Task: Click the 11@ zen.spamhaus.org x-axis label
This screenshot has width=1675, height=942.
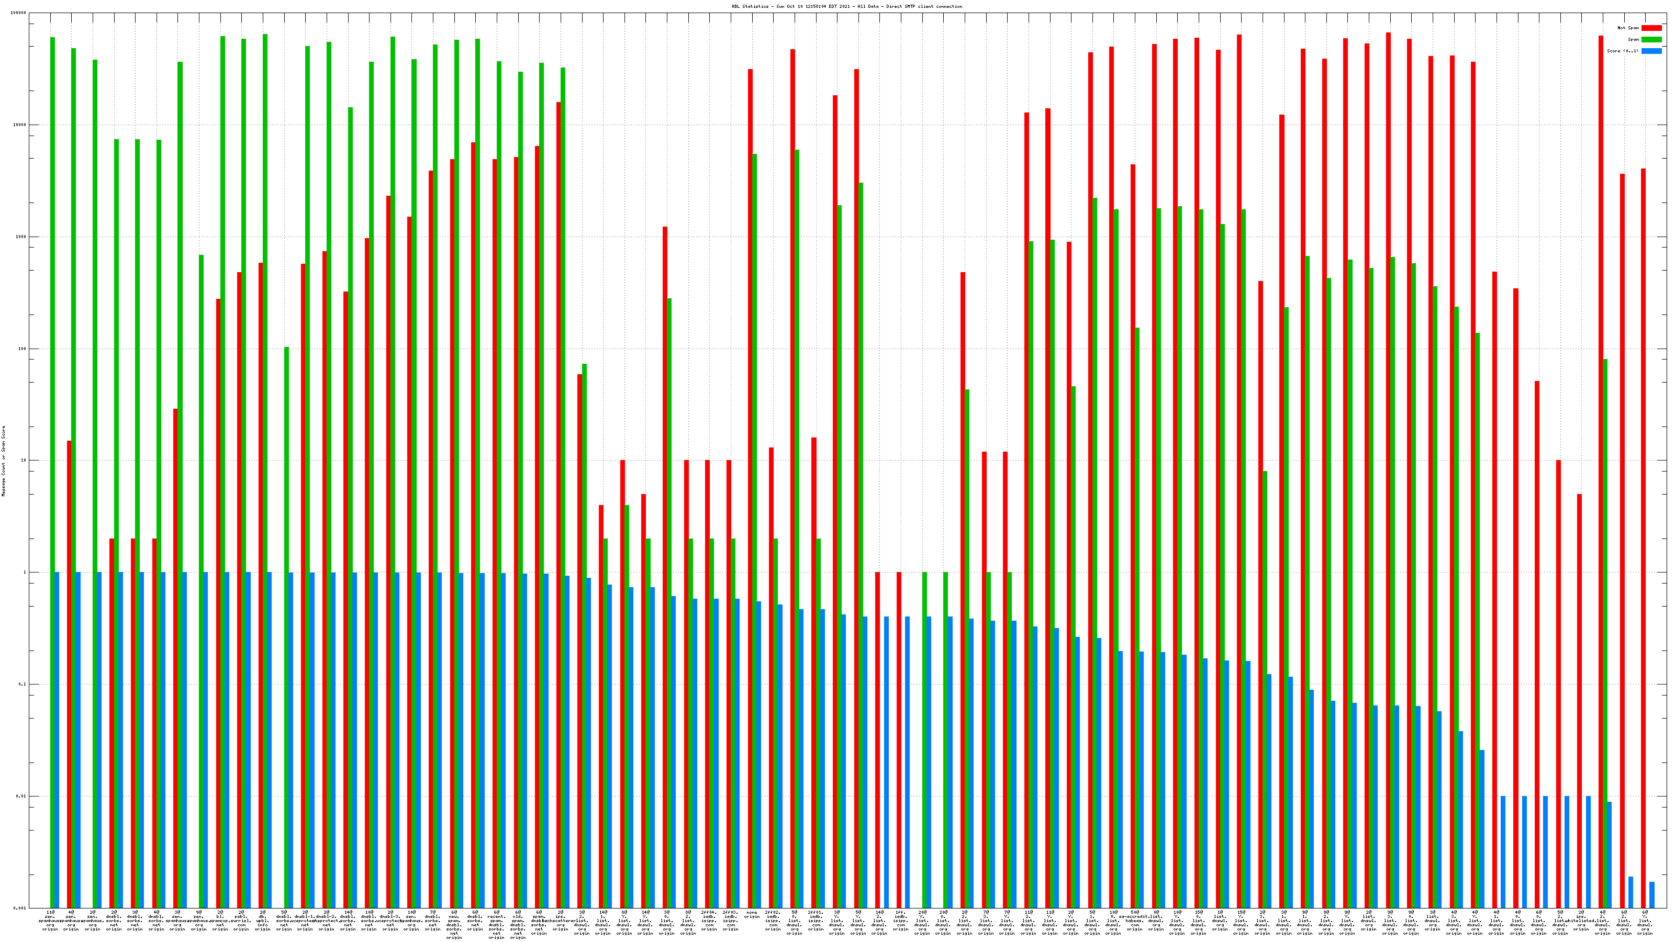Action: 50,921
